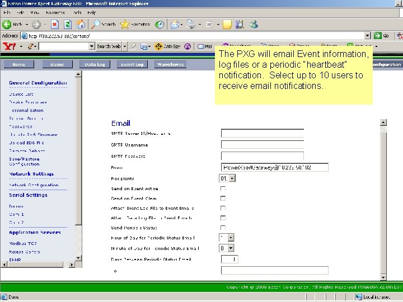Click the Messenger people icon

[x=254, y=25]
